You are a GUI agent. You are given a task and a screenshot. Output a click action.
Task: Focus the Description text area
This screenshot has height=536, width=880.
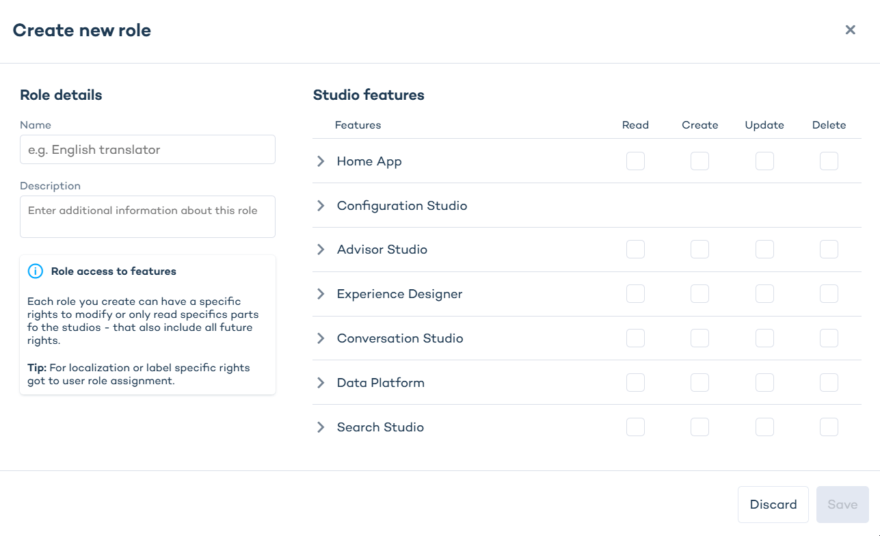(x=147, y=217)
